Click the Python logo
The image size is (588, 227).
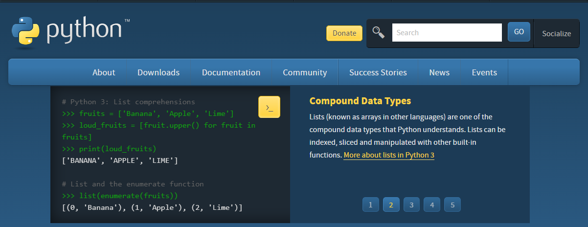70,32
